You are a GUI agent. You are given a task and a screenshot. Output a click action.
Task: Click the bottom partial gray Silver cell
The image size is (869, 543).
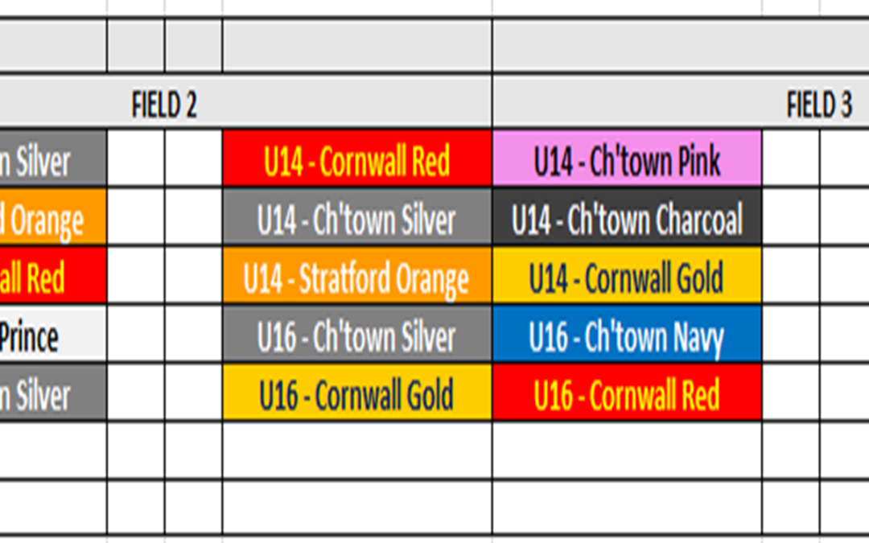click(x=52, y=393)
